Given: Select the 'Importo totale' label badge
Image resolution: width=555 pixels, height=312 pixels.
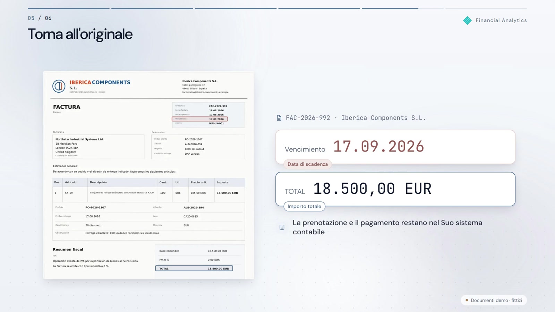Looking at the screenshot, I should (x=304, y=207).
